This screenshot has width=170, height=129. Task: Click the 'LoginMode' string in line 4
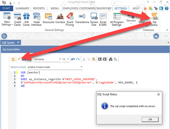coord(106,83)
